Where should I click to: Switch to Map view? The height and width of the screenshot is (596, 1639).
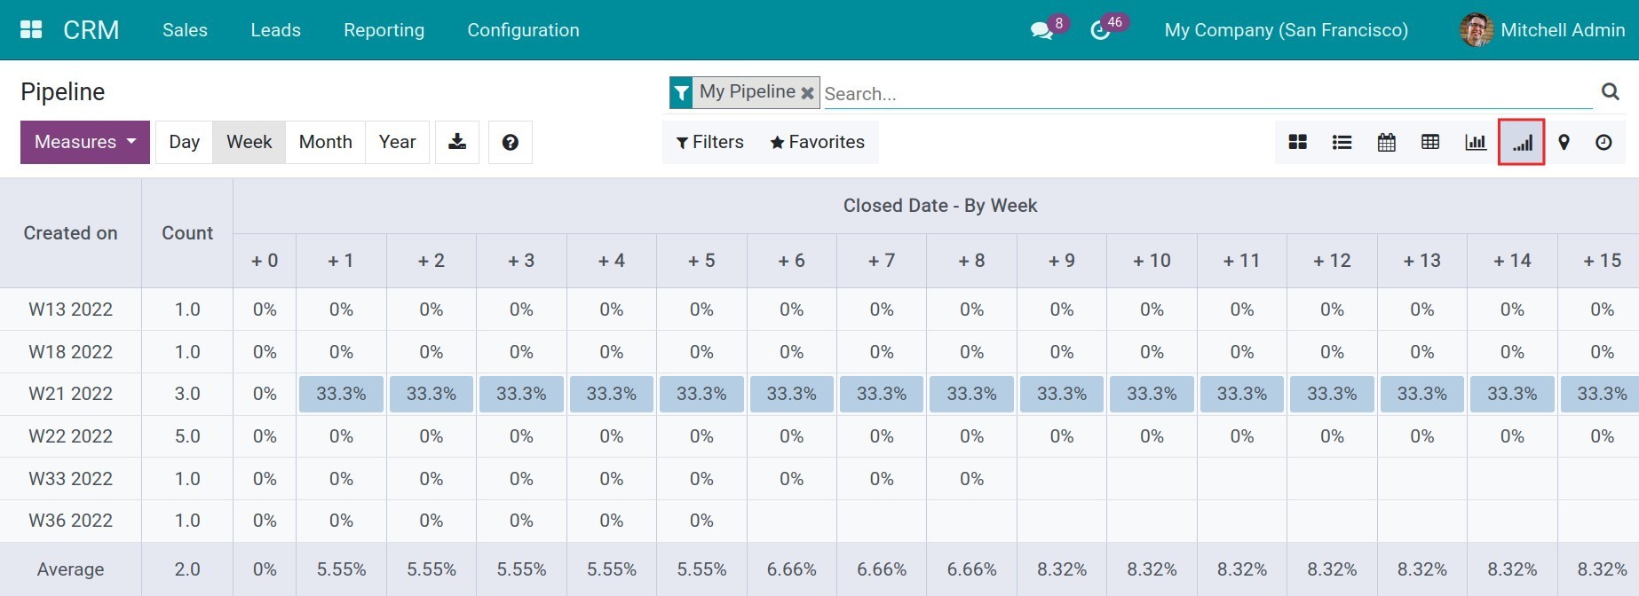(x=1564, y=142)
